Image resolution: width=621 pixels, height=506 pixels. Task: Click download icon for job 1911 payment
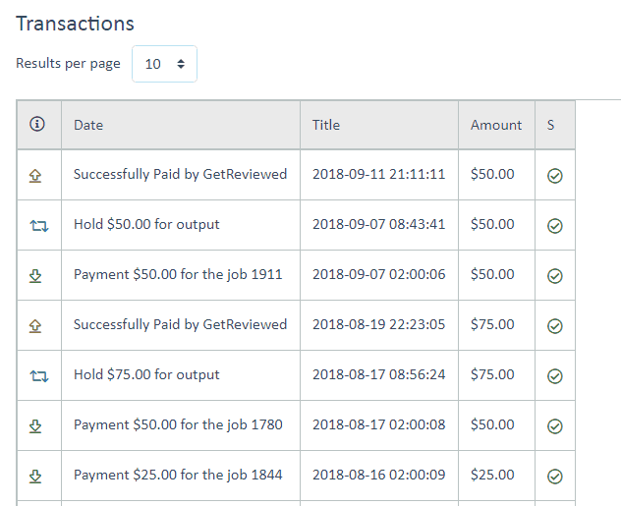coord(38,275)
